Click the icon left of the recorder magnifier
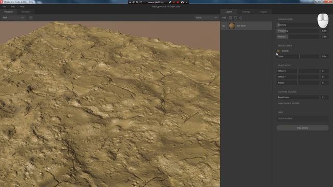Viewport: 333px width, 187px height. coord(134,2)
